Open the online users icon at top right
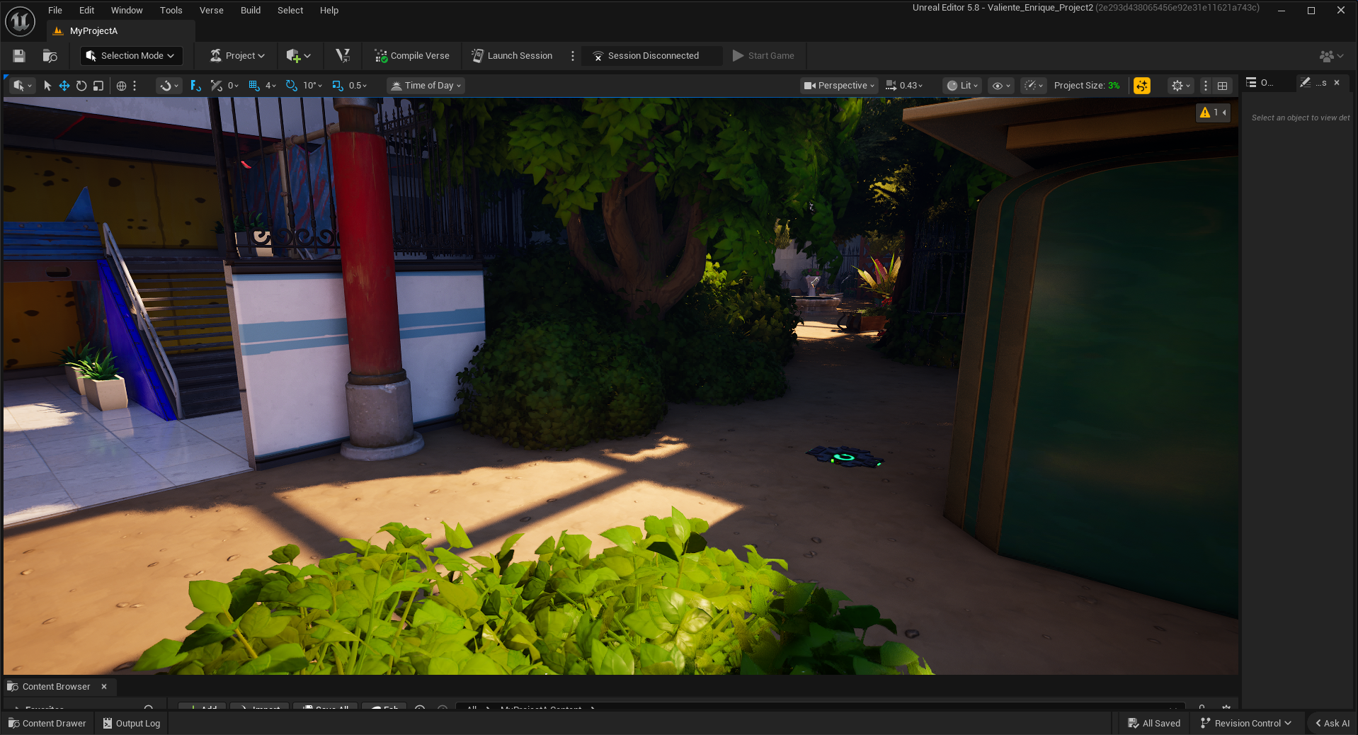Viewport: 1358px width, 735px height. (x=1326, y=56)
